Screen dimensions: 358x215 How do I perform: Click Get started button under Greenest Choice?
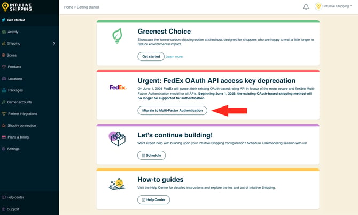pyautogui.click(x=151, y=57)
